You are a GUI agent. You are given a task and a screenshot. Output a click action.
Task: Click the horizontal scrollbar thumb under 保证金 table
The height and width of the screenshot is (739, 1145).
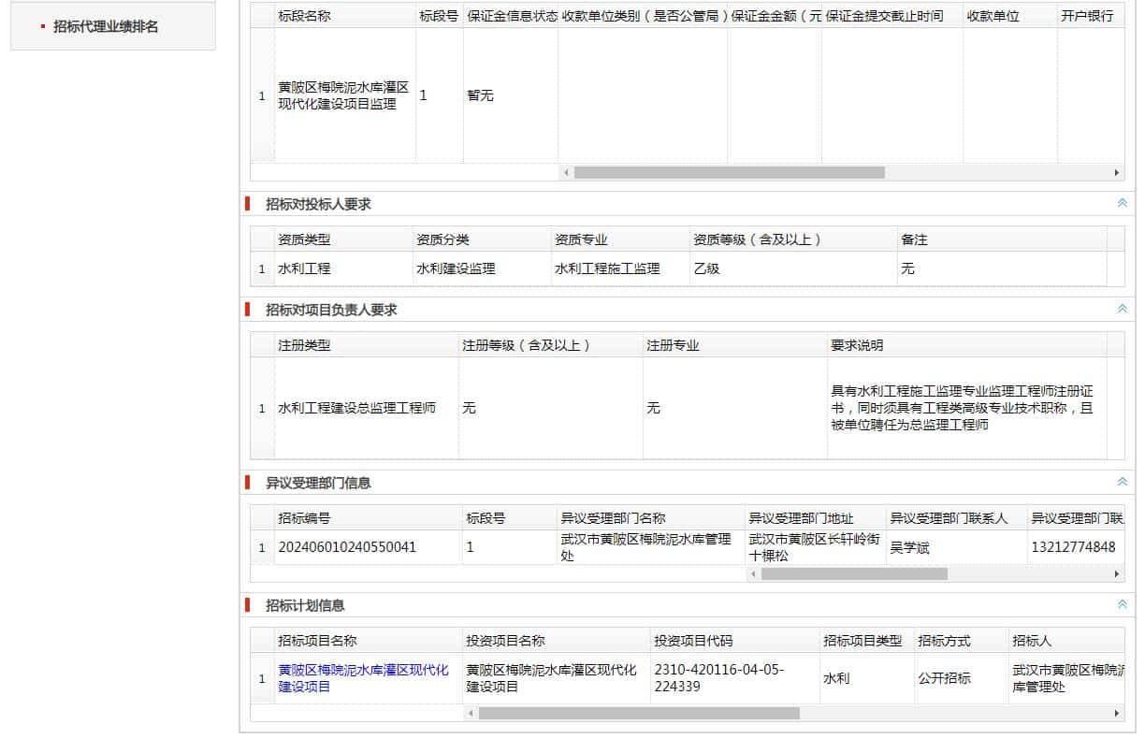[x=729, y=173]
